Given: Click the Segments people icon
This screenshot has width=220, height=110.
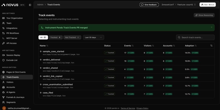Looking at the screenshot, I should (4, 102).
